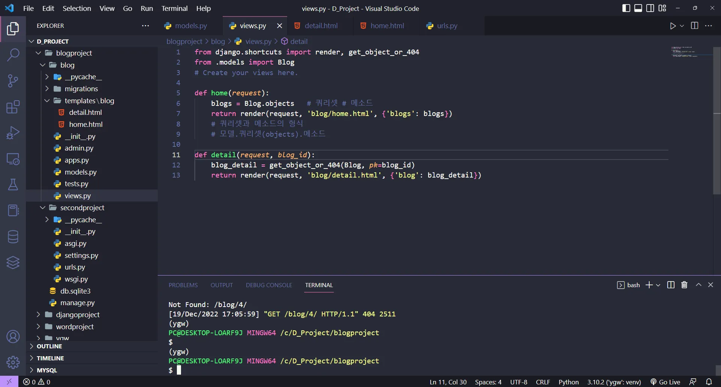Click the Run Python File play button
721x387 pixels.
(673, 26)
